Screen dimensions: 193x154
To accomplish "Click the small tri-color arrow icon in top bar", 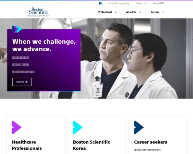I will [x=101, y=3].
